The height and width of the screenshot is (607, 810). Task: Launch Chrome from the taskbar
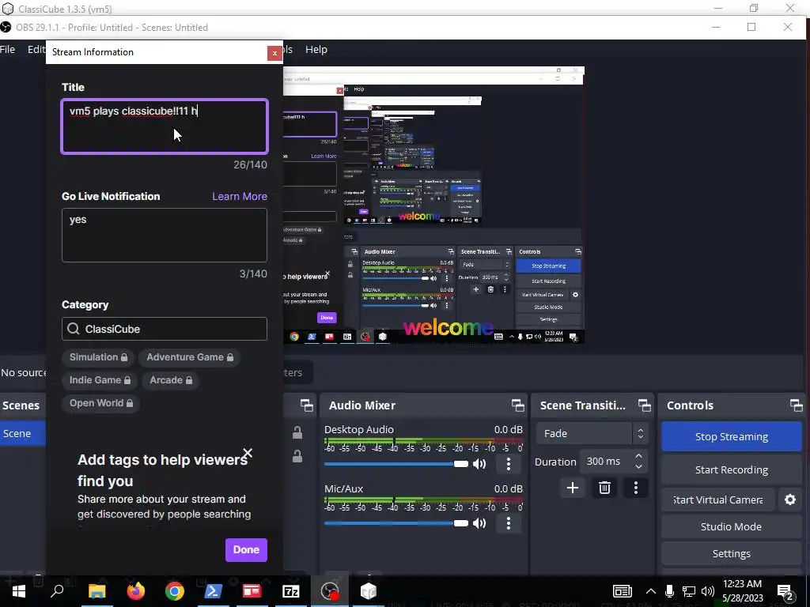click(175, 591)
